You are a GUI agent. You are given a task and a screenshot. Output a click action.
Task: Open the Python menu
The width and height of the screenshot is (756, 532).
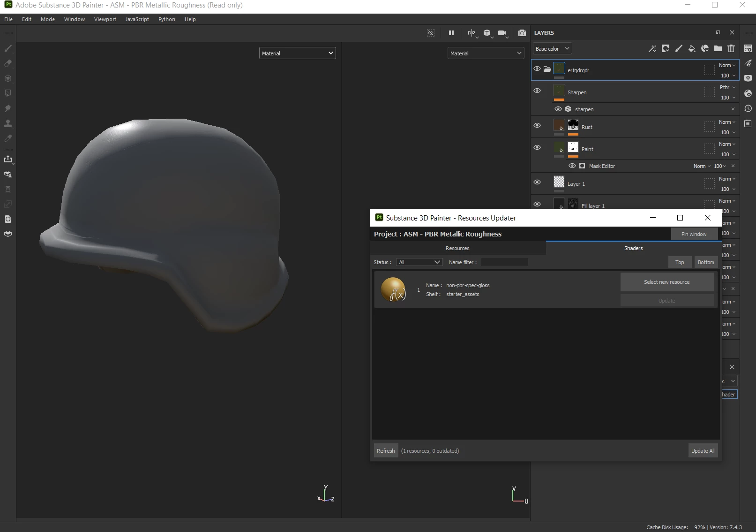tap(167, 19)
